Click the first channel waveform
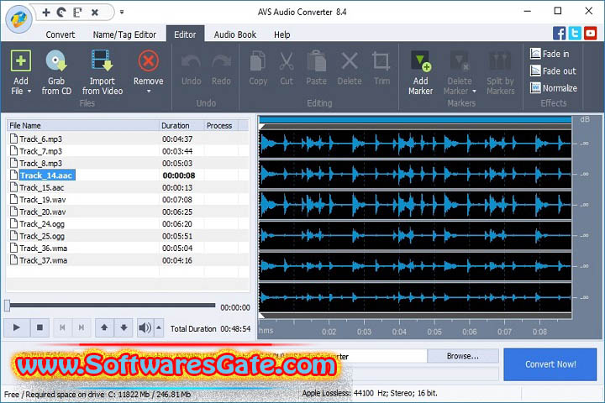605x403 pixels. 415,144
